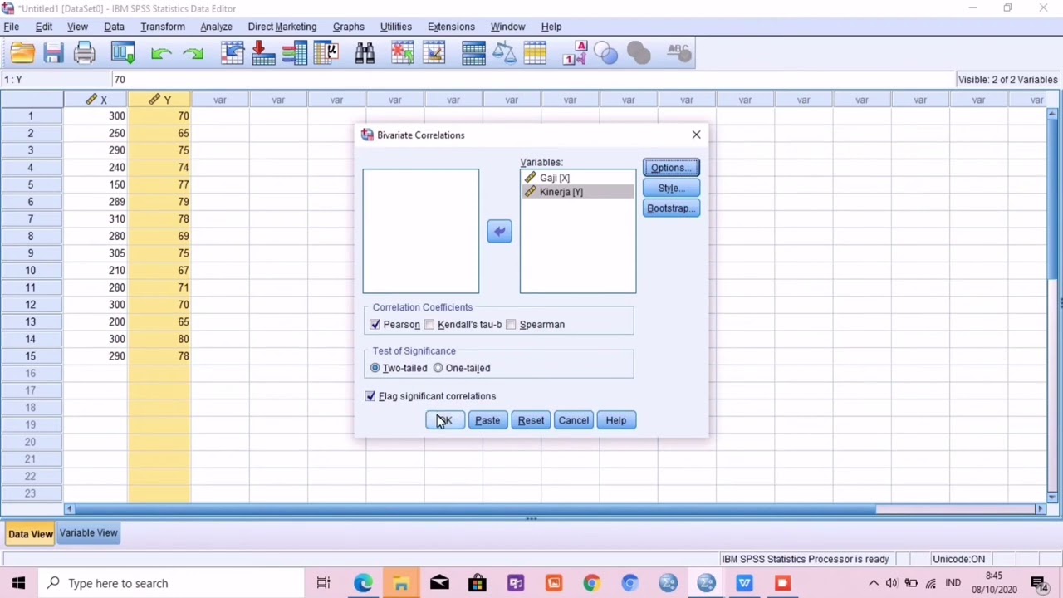Open the Bootstrap... button
This screenshot has width=1063, height=598.
(671, 208)
